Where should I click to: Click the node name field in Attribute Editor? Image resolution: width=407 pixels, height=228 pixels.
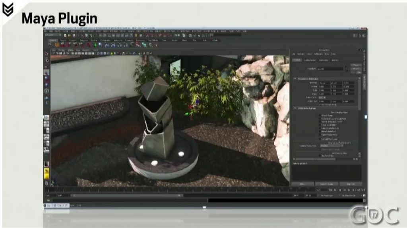(330, 69)
